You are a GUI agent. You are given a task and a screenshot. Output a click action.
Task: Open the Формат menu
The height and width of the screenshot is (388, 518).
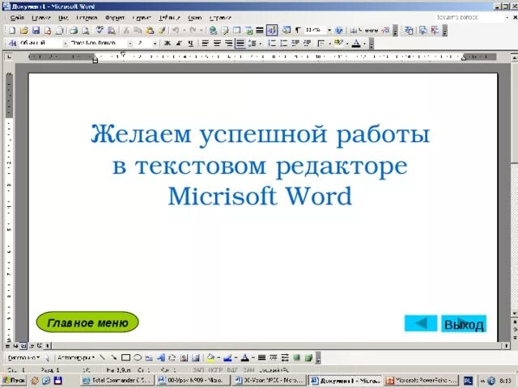(115, 18)
